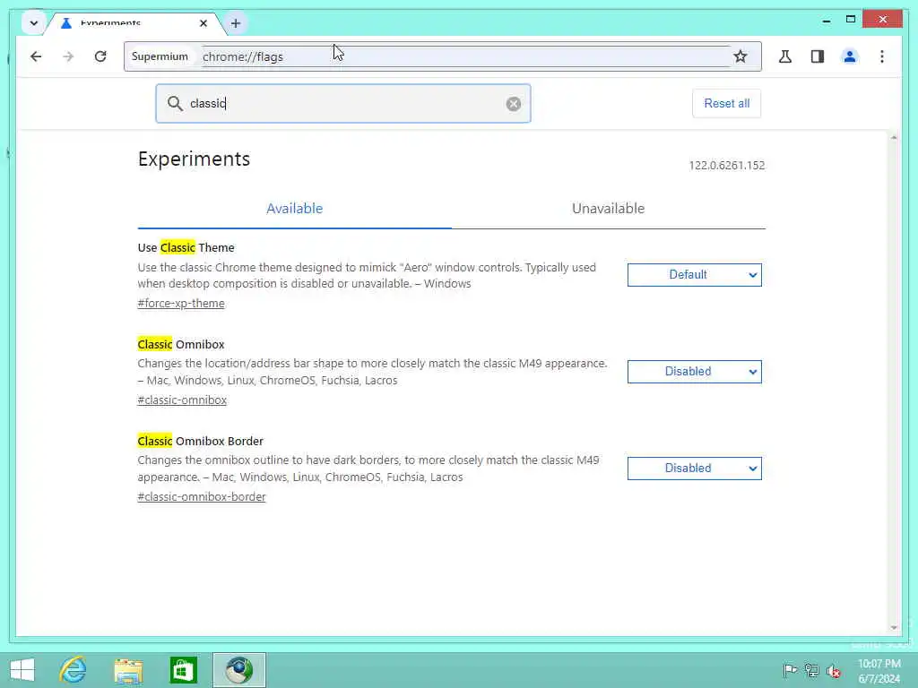Open the Classic Omnibox Border Disabled dropdown
The height and width of the screenshot is (688, 918).
click(695, 468)
